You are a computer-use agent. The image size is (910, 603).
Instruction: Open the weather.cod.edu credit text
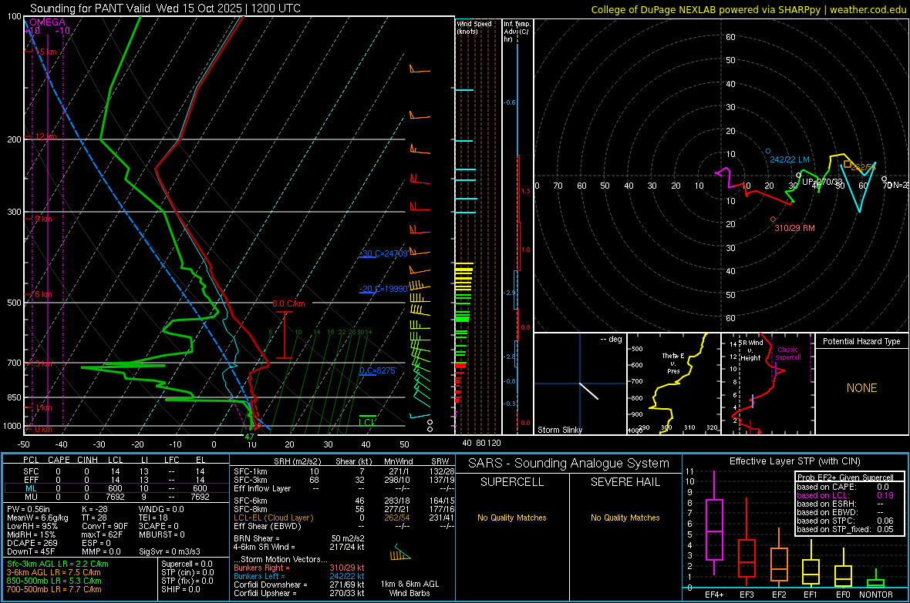point(868,9)
